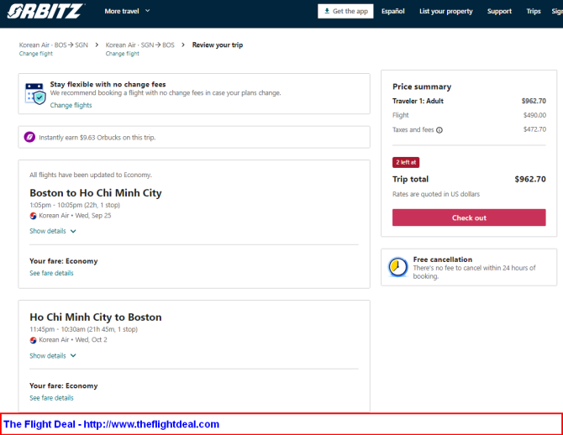Image resolution: width=563 pixels, height=435 pixels.
Task: Click the Boston to Ho Chi Minh City heading
Action: (96, 193)
